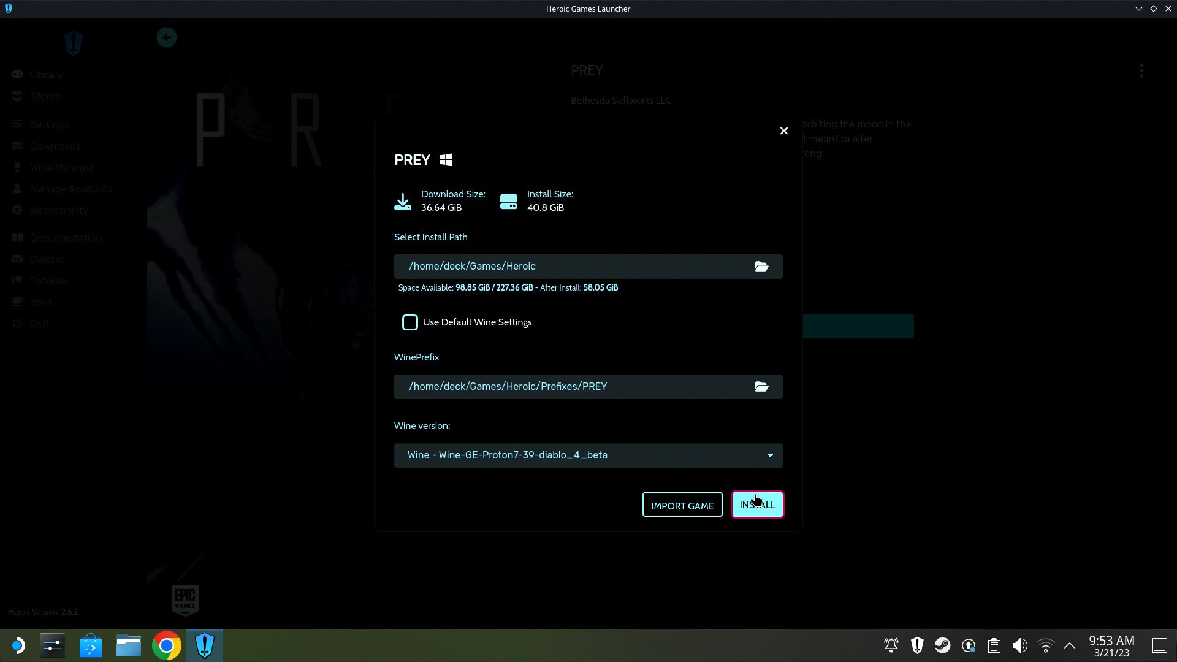Click the IMPORT GAME button
The height and width of the screenshot is (662, 1177).
point(682,505)
